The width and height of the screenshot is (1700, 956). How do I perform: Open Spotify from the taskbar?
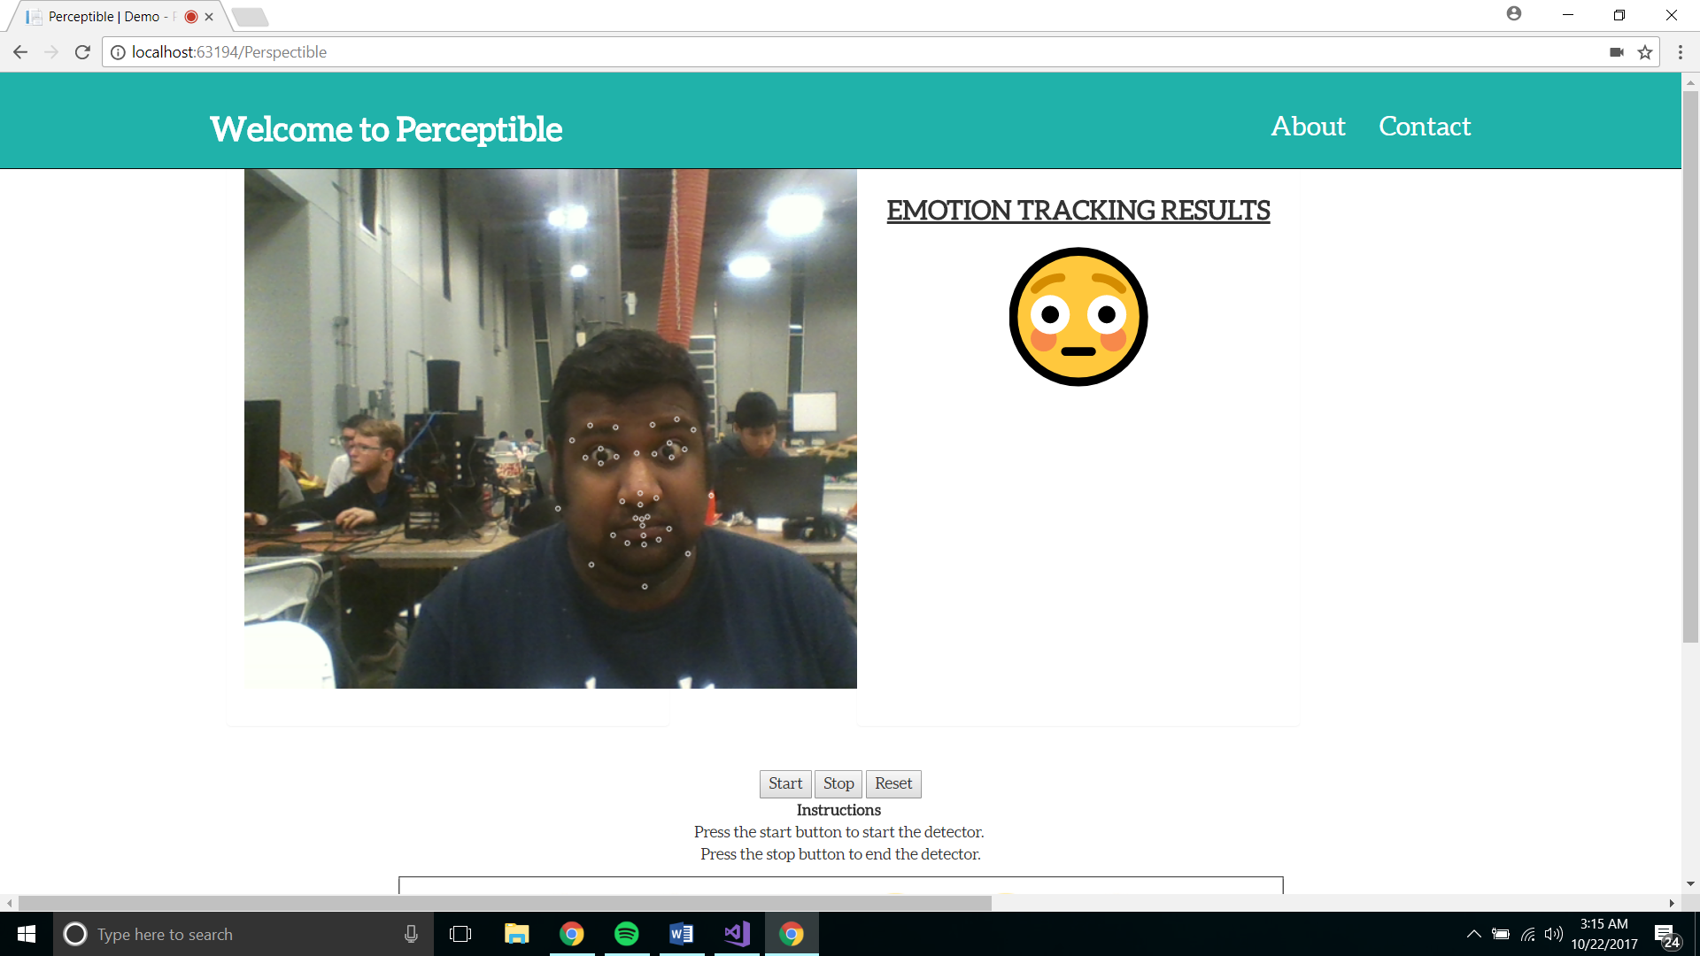click(626, 934)
